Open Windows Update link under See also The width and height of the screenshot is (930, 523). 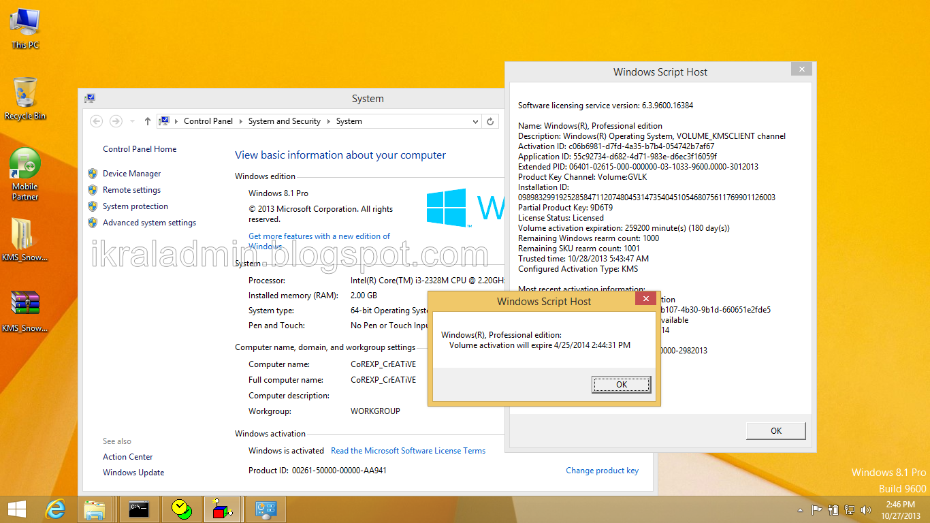click(133, 473)
